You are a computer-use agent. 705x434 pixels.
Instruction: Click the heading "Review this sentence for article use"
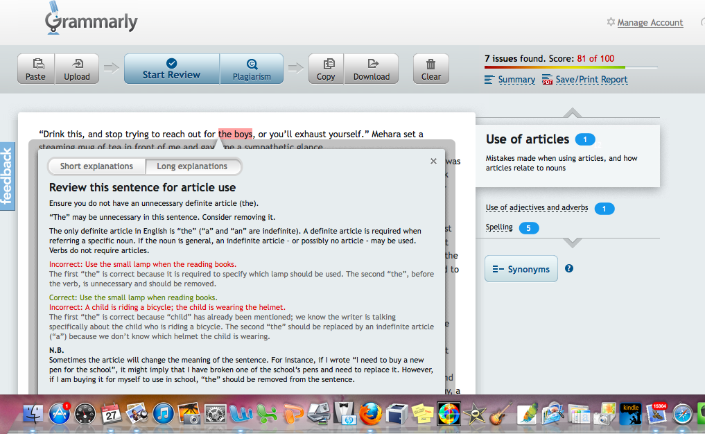143,188
